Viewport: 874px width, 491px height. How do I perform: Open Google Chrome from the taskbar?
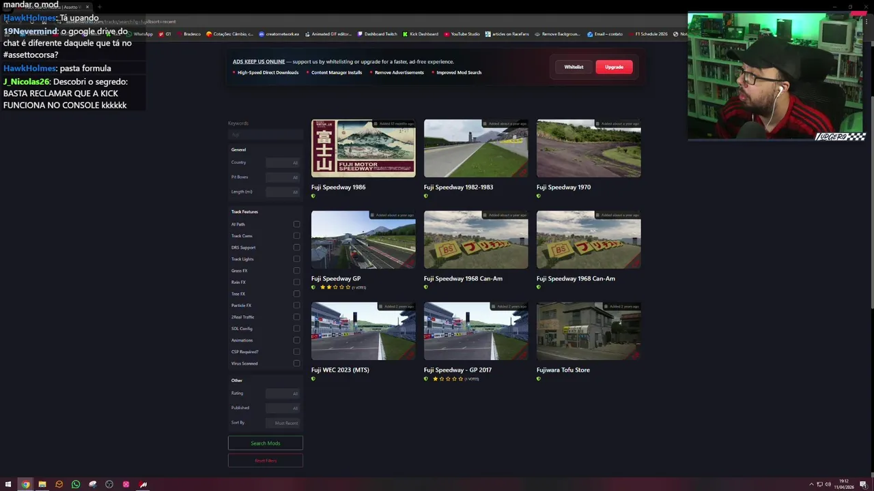[25, 484]
